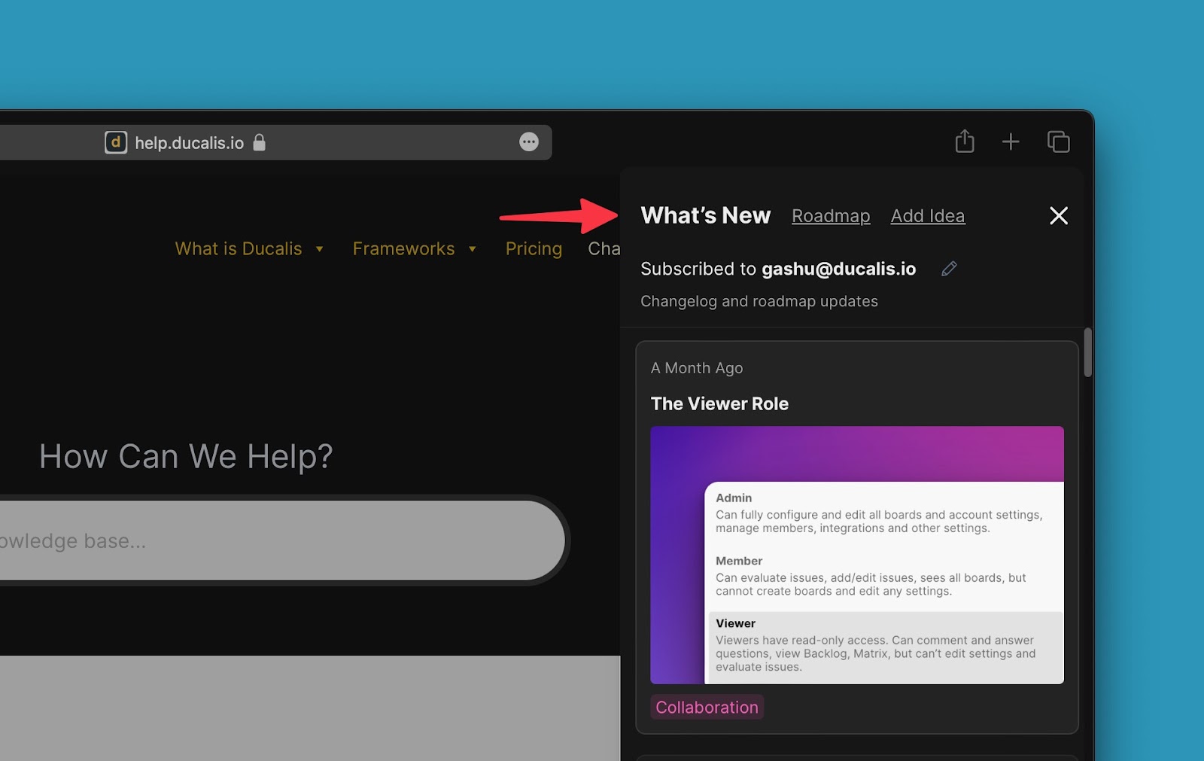The image size is (1204, 761).
Task: Click the Ducalis favicon in the address bar
Action: point(116,142)
